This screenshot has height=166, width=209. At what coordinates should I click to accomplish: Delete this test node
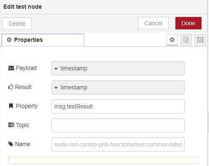coord(17,24)
